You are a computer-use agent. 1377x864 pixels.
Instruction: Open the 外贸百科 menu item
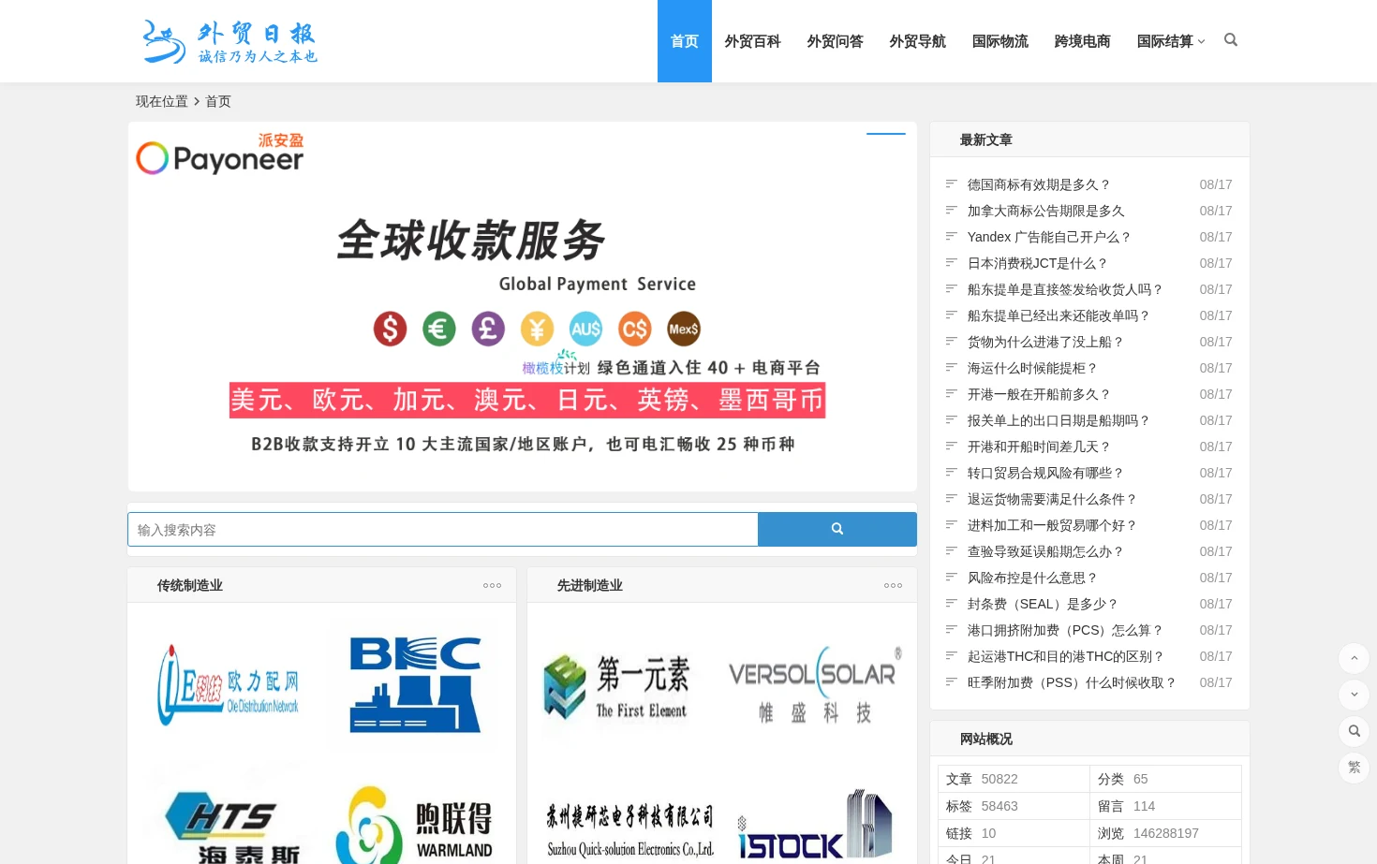752,41
